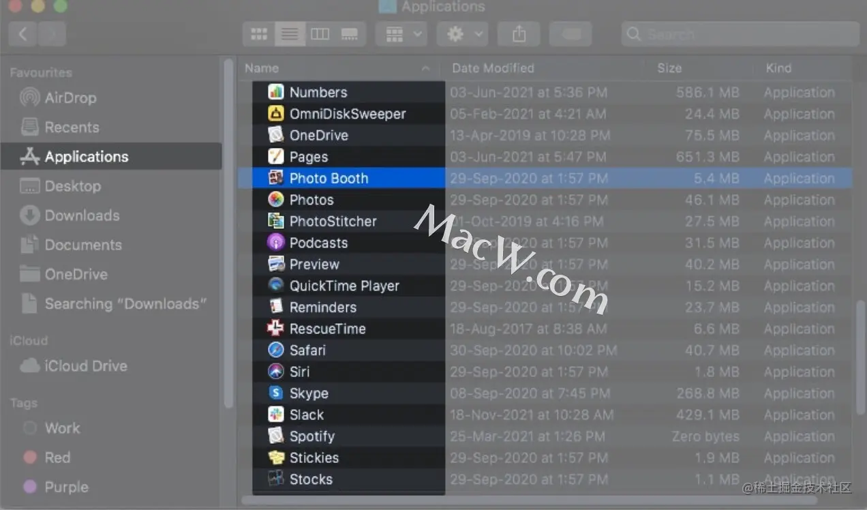
Task: Click the Reminders app icon
Action: click(275, 307)
